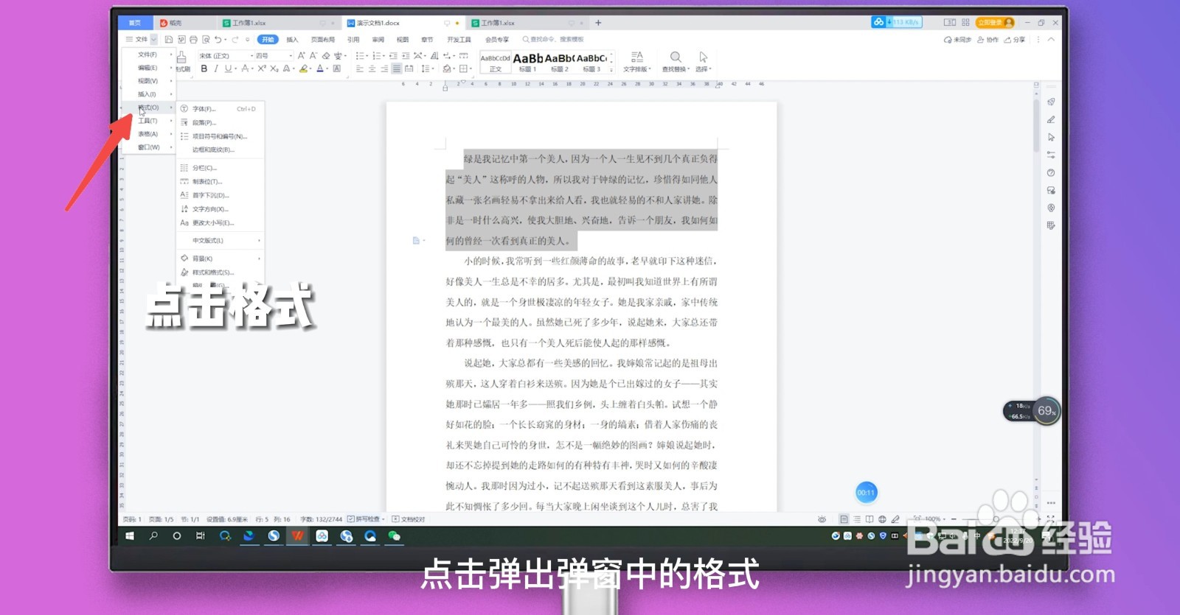The height and width of the screenshot is (615, 1180).
Task: Click the Save icon in quick toolbar
Action: (169, 40)
